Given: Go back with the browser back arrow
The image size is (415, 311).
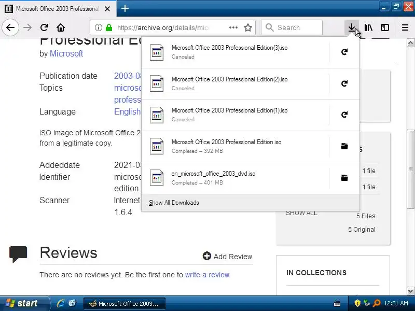Looking at the screenshot, I should tap(10, 27).
